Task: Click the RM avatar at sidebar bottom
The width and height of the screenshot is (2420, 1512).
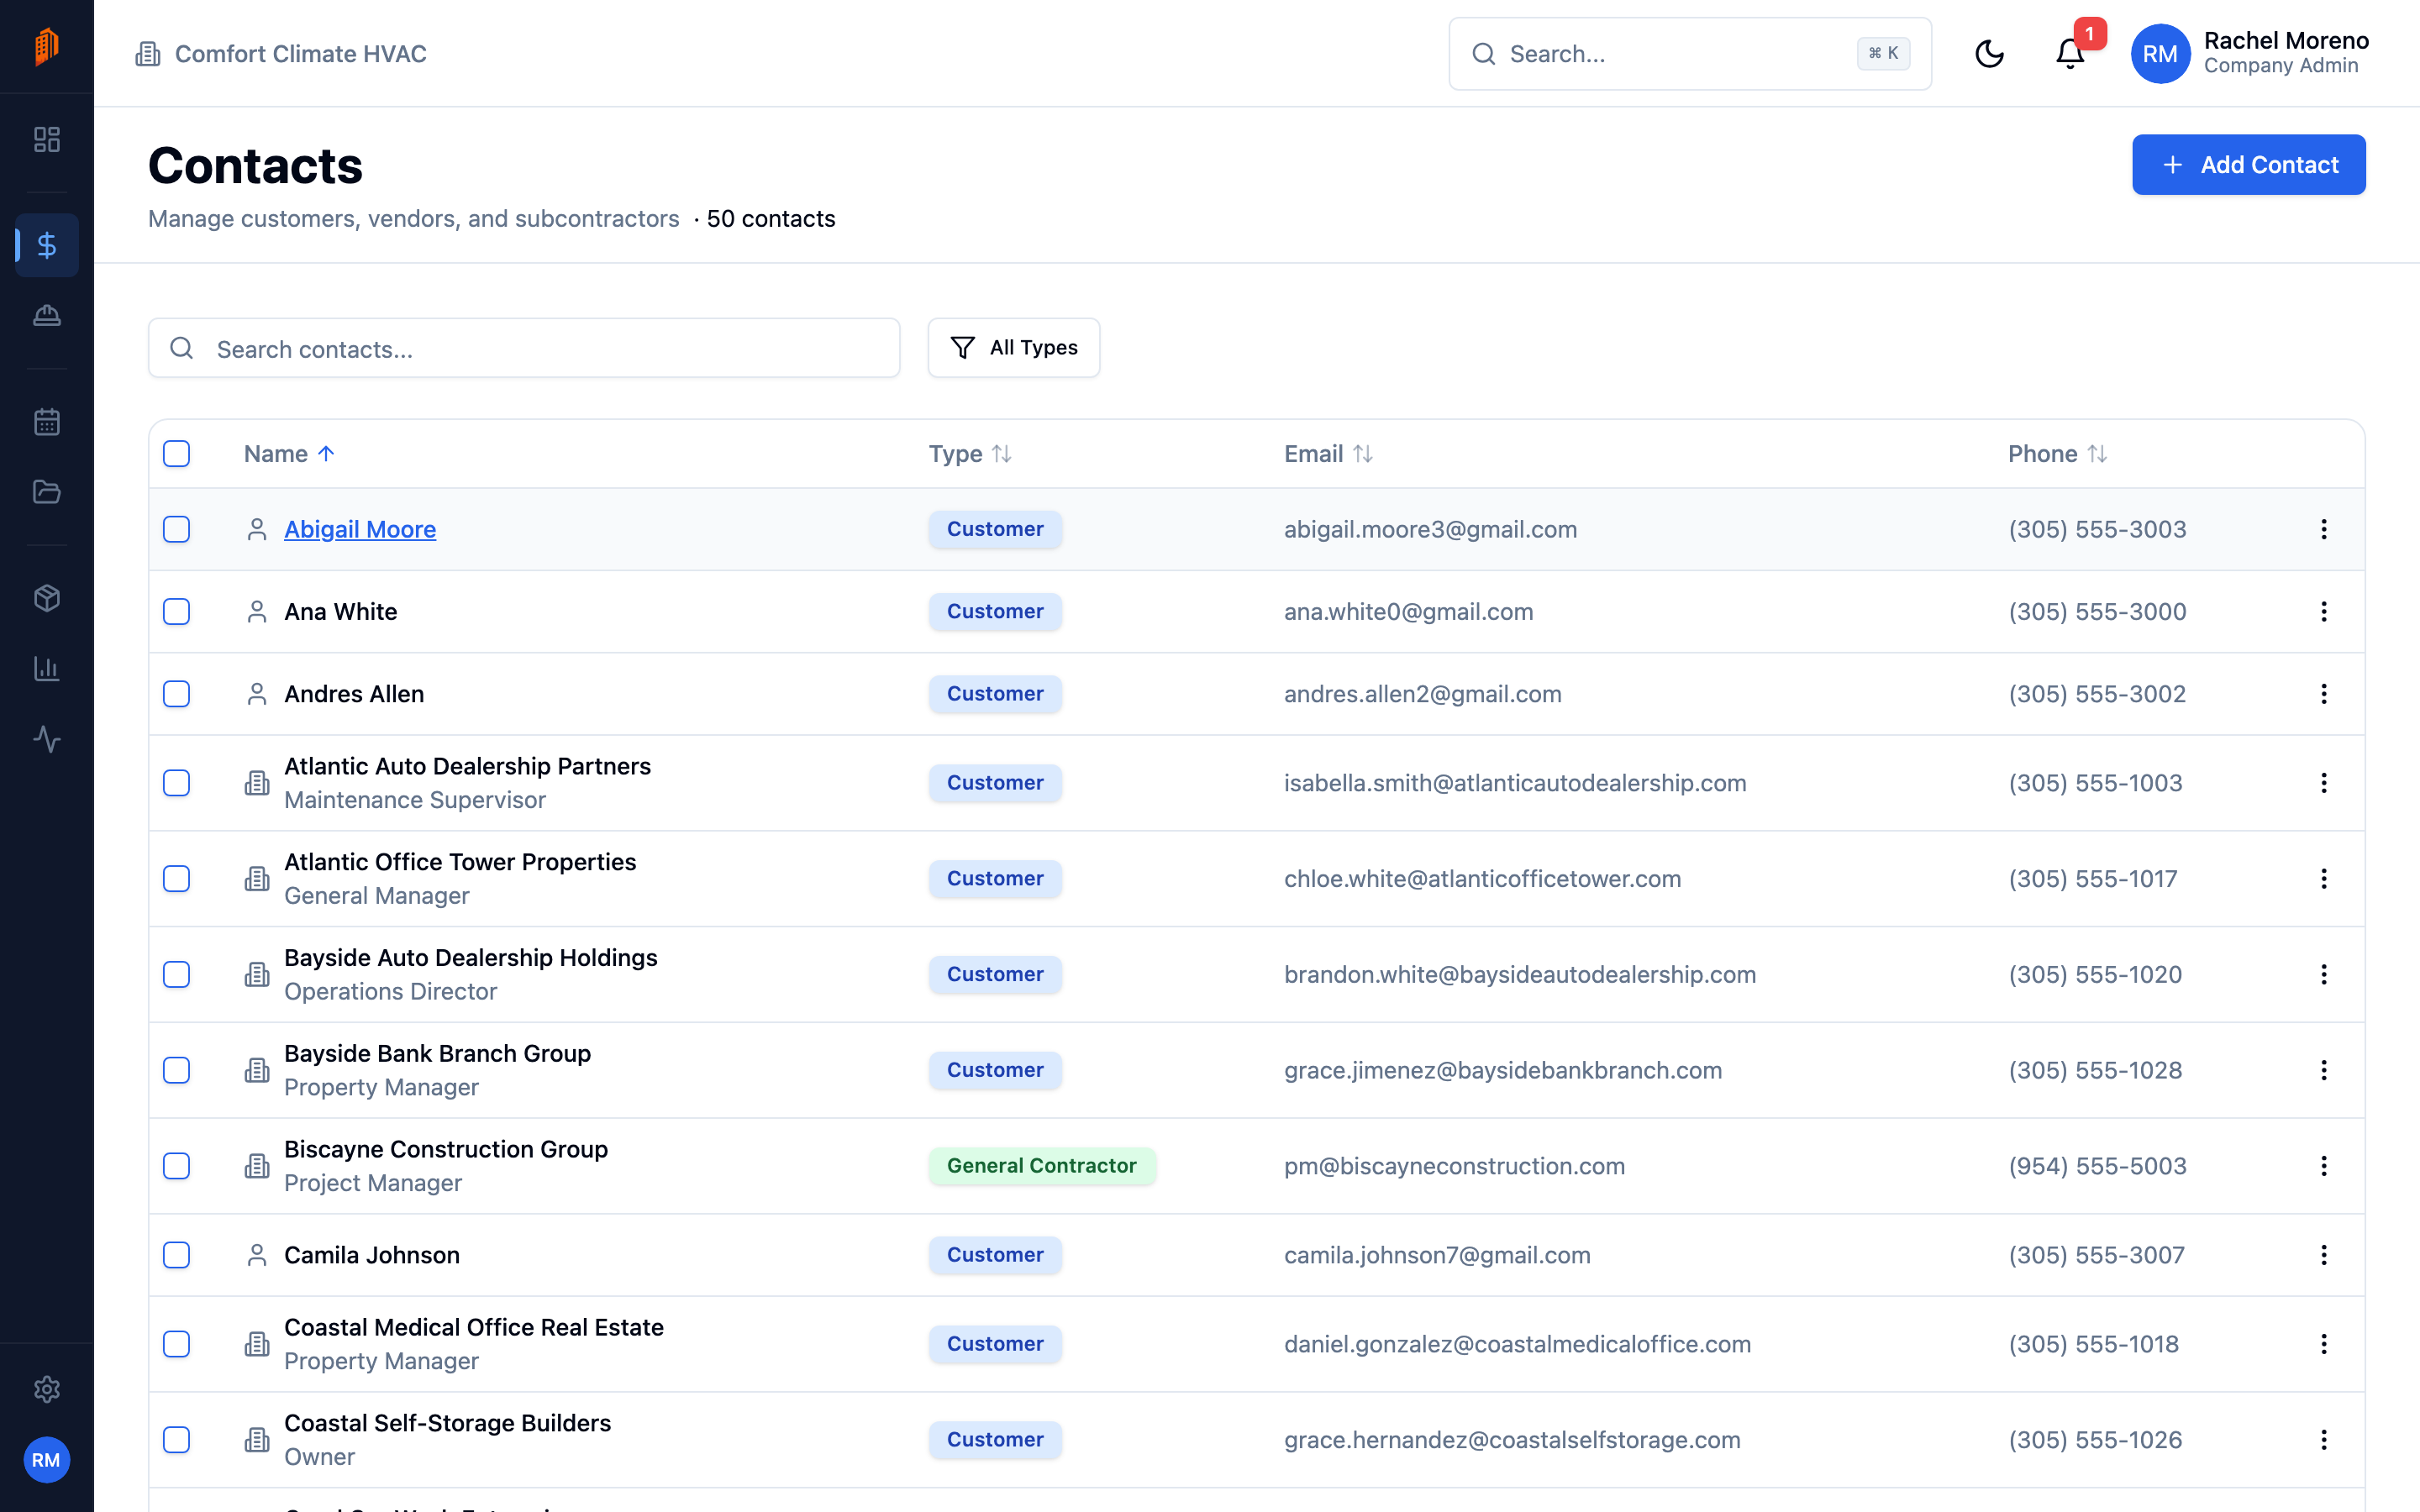Action: tap(47, 1460)
